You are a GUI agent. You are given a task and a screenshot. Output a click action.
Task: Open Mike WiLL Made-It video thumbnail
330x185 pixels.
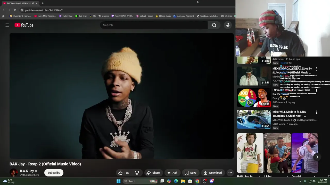[x=254, y=119]
